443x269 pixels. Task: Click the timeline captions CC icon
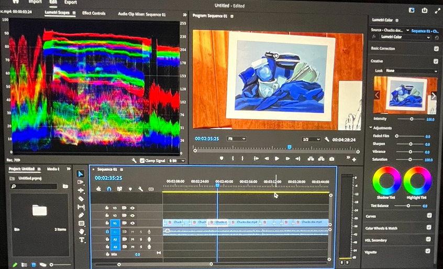point(151,189)
